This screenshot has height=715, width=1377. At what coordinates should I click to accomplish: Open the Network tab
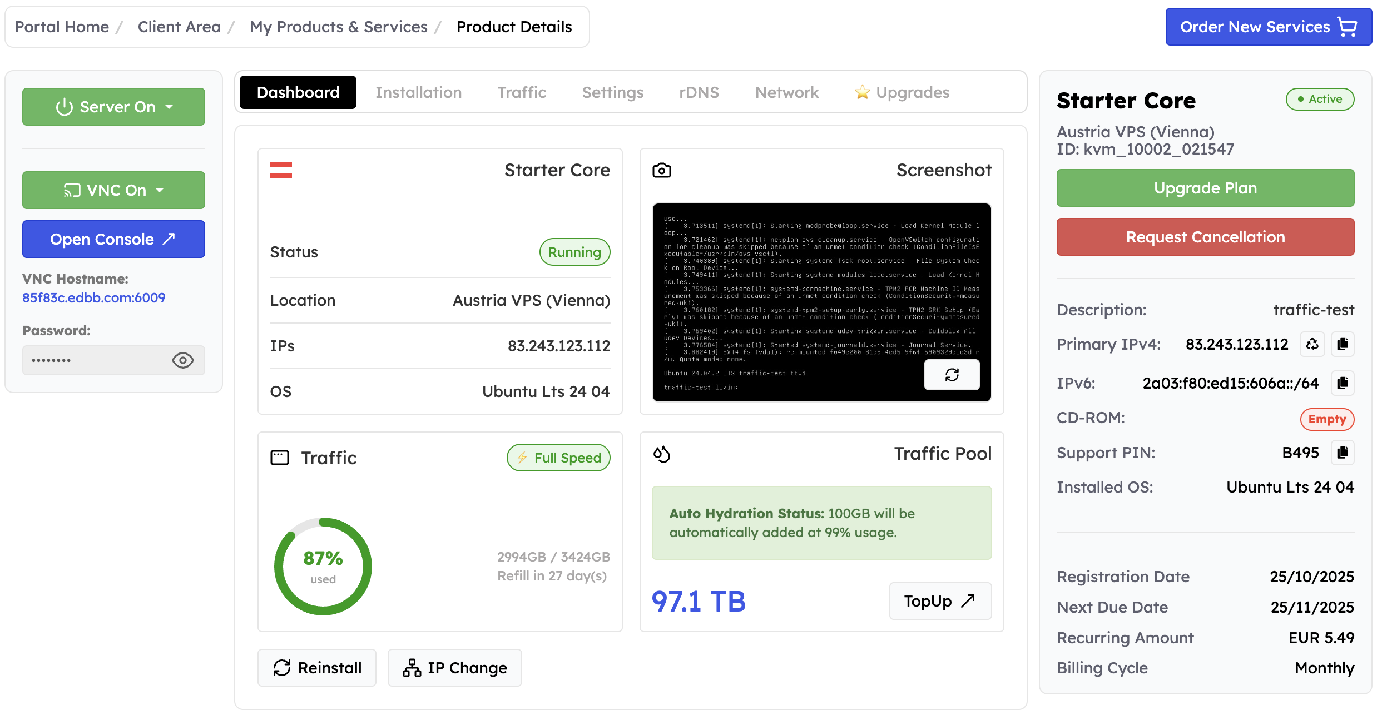[787, 92]
